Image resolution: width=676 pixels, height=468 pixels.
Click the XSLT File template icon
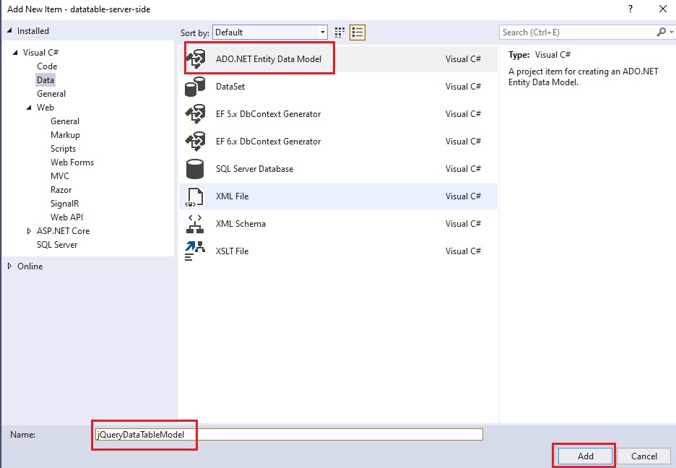click(194, 251)
